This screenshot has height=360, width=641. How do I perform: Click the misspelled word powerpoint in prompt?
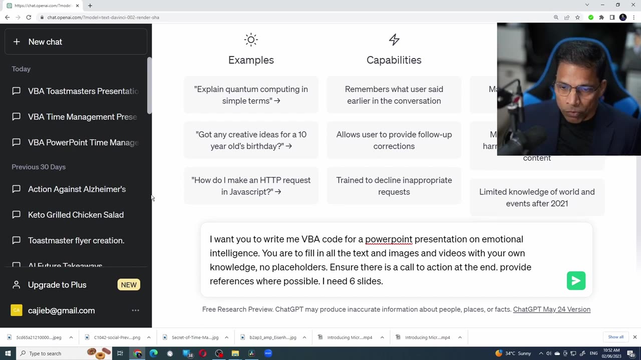pos(389,239)
